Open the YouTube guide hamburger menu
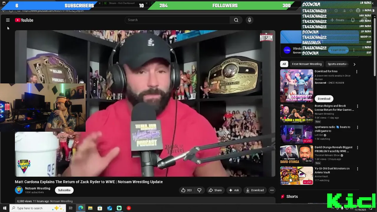Viewport: 377px width, 212px height. tap(8, 20)
